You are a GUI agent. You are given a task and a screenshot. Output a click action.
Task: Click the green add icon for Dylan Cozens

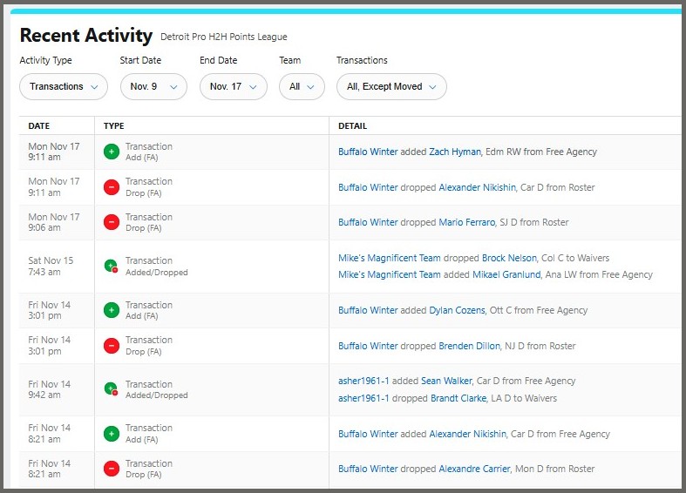point(112,310)
